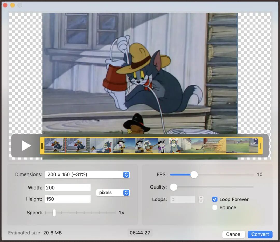Click the 1× speed value label
Viewport: 280px width, 242px height.
121,213
